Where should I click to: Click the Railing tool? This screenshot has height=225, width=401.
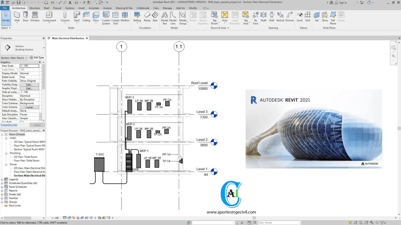[137, 17]
